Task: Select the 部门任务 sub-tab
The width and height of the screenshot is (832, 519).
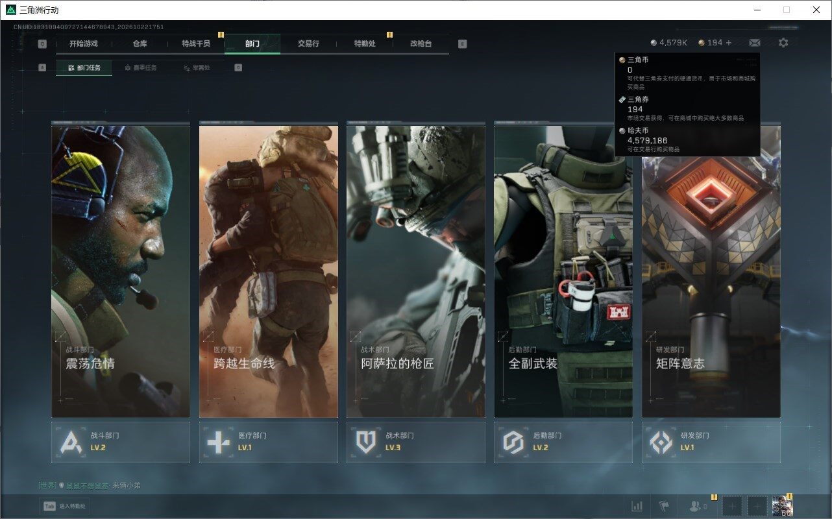Action: (84, 67)
